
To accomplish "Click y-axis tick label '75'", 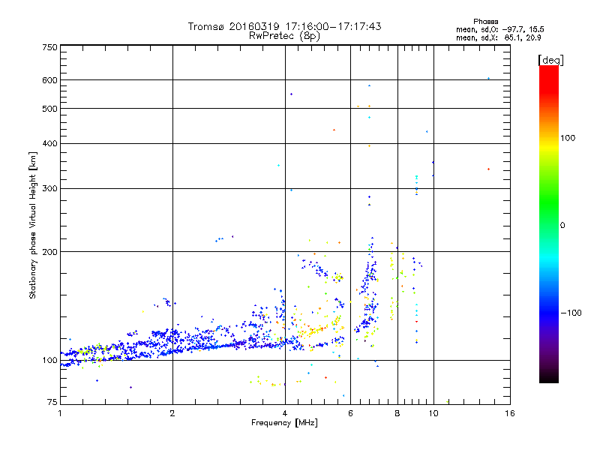I will [x=52, y=402].
